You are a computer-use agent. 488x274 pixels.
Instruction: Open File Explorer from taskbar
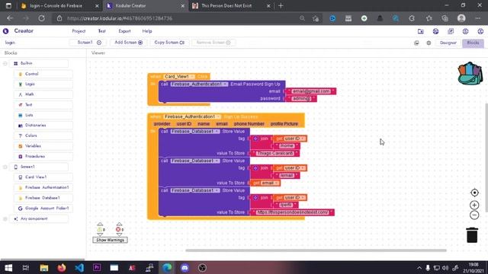44,268
